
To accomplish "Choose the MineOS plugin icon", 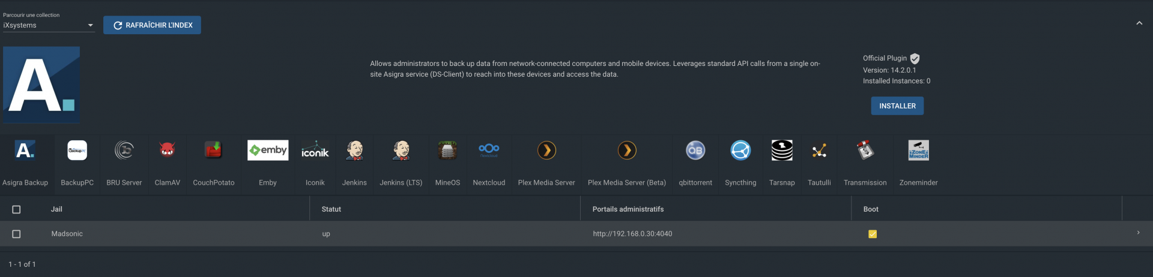I will click(x=447, y=150).
